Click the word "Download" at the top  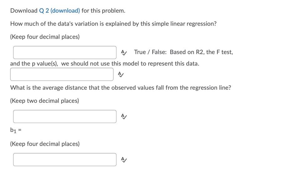click(x=24, y=11)
